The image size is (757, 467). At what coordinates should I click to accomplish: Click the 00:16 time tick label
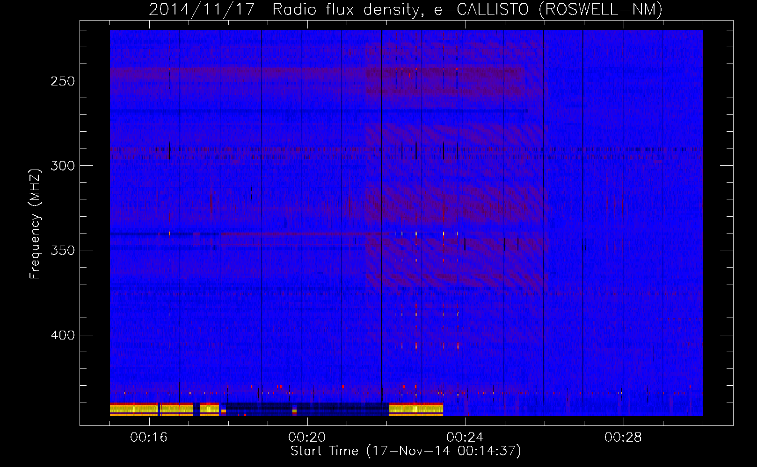tap(149, 437)
